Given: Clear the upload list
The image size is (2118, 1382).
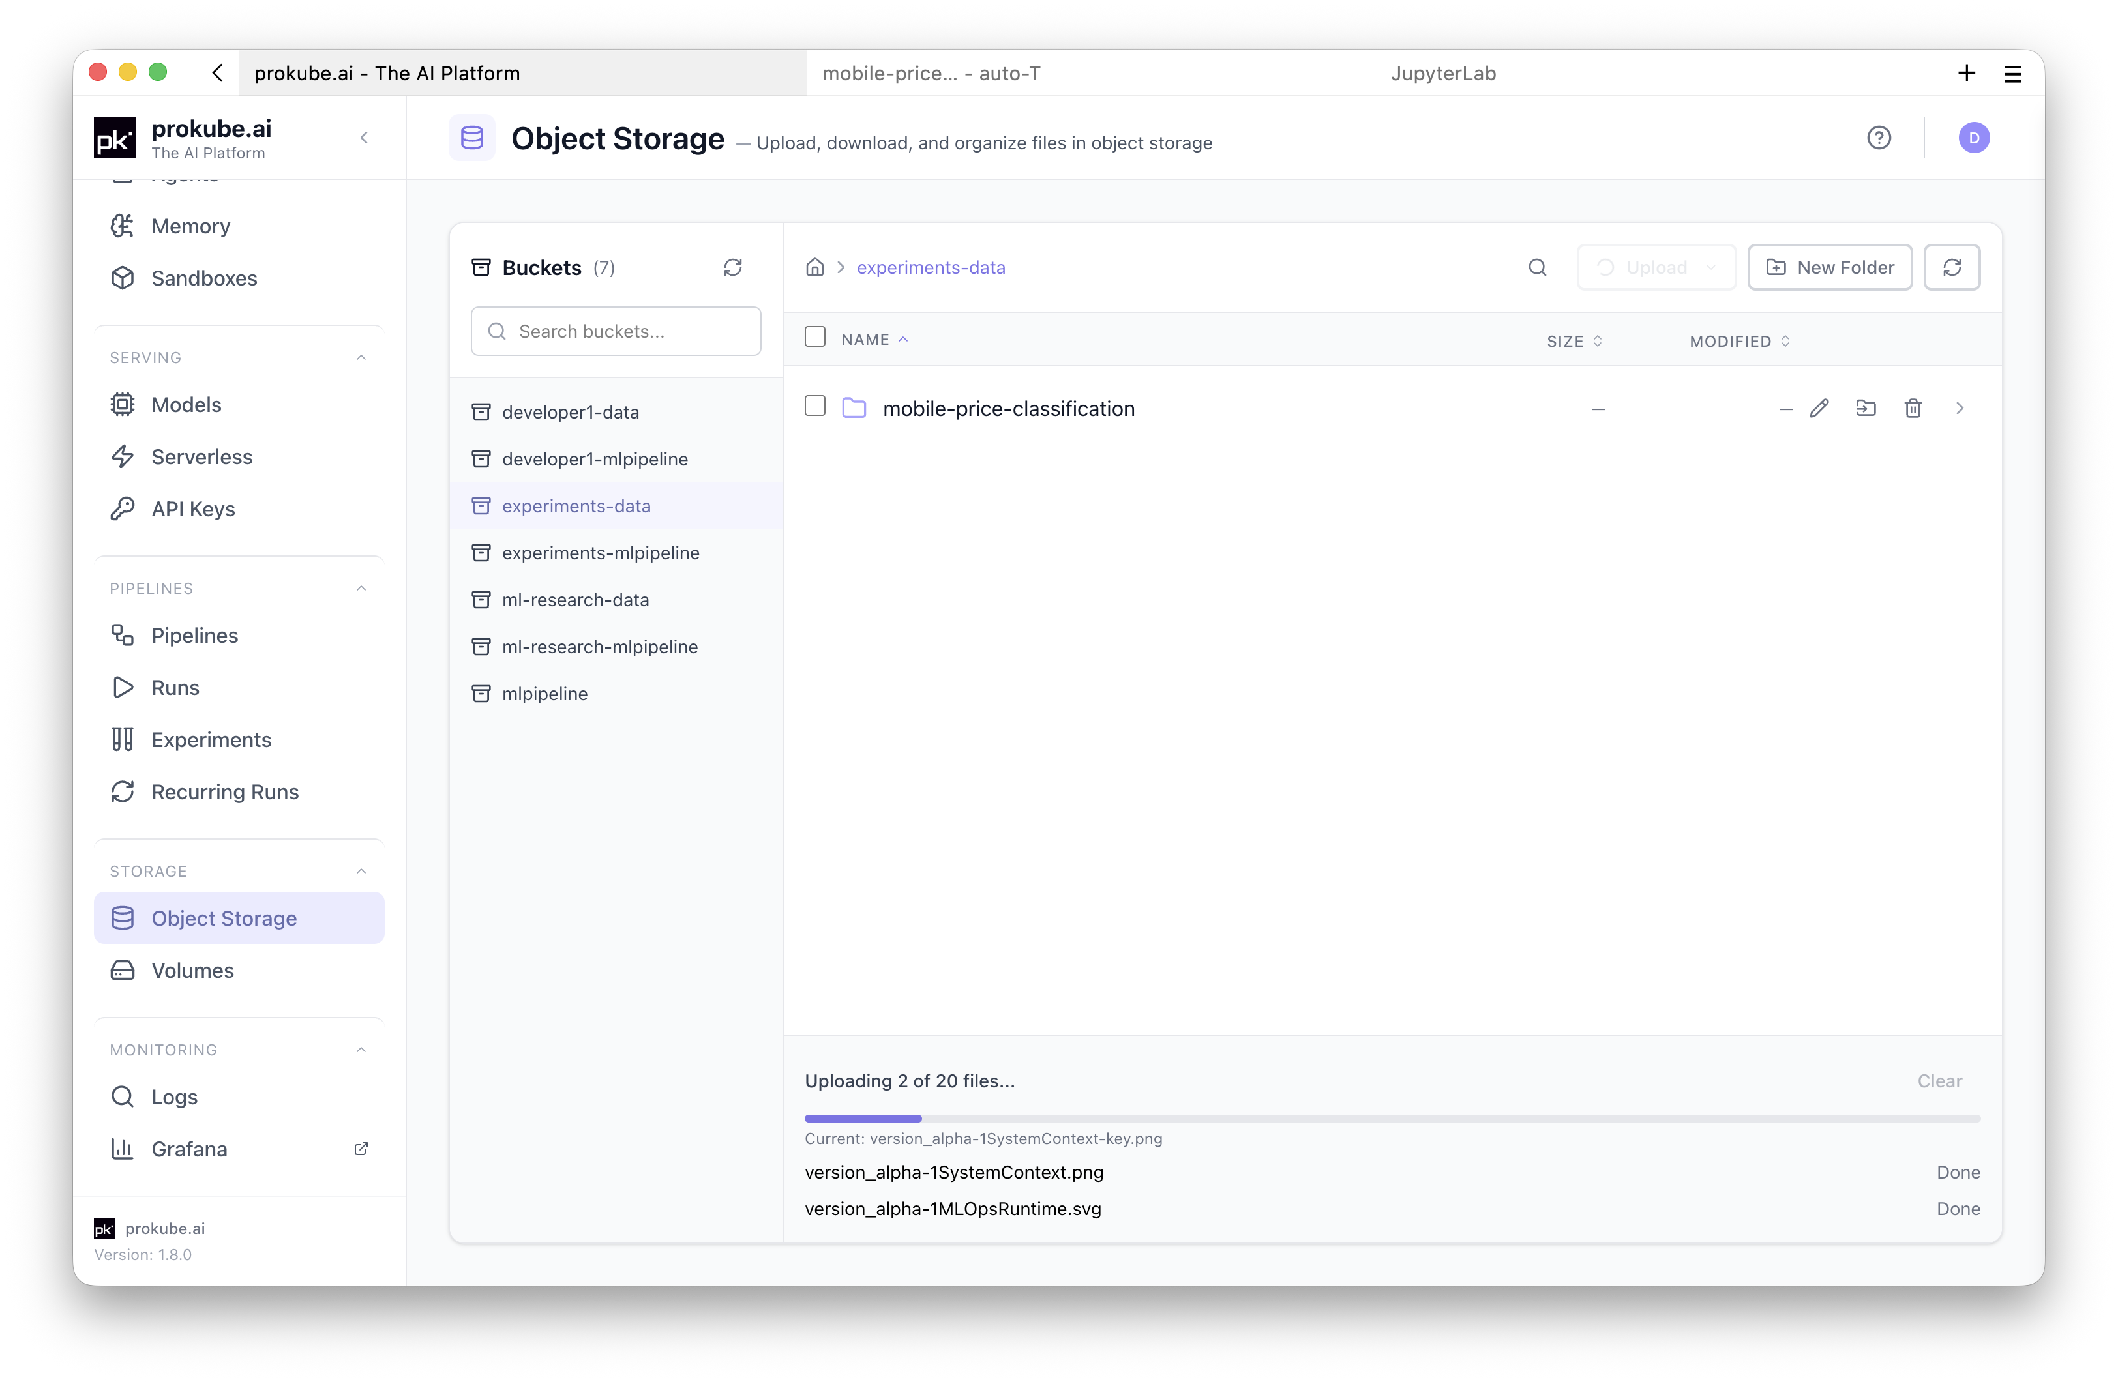Looking at the screenshot, I should (x=1939, y=1081).
